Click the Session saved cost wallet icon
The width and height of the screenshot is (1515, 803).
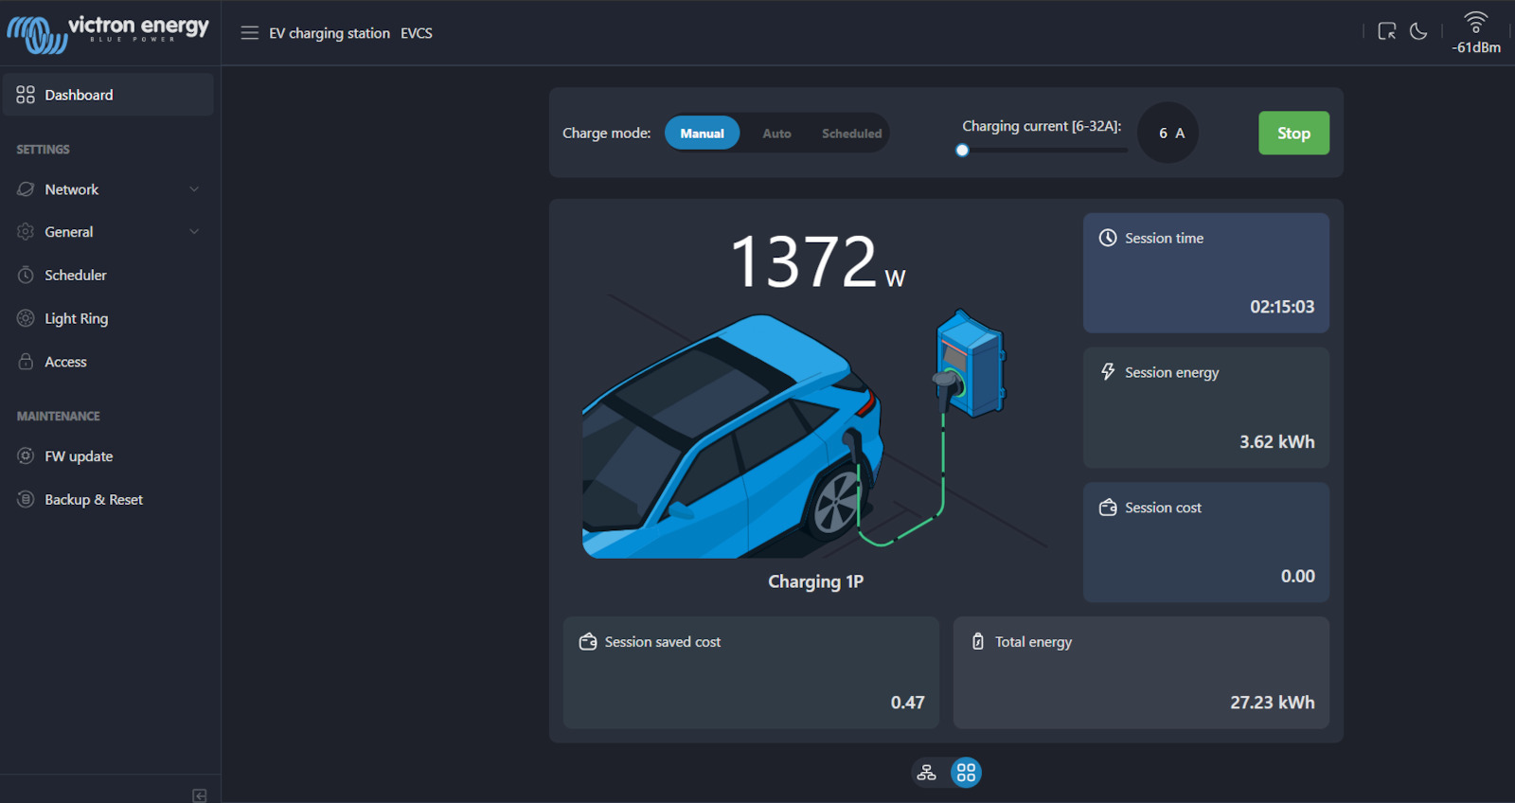(x=588, y=642)
